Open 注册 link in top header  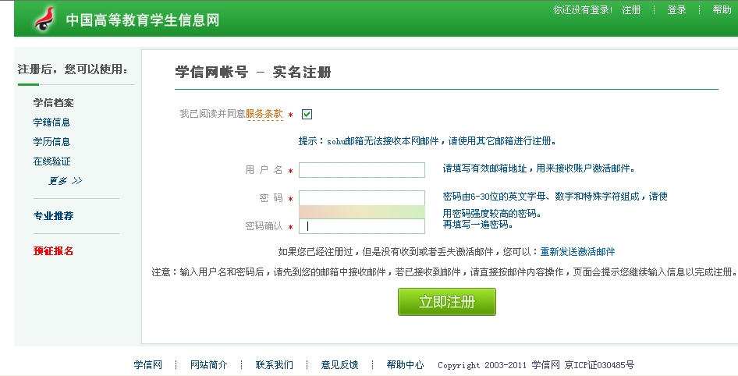630,10
